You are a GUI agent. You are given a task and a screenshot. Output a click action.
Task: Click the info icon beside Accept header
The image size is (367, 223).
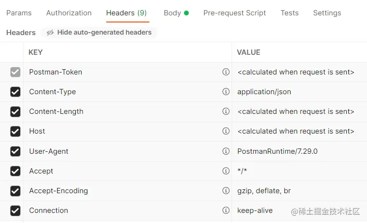226,171
